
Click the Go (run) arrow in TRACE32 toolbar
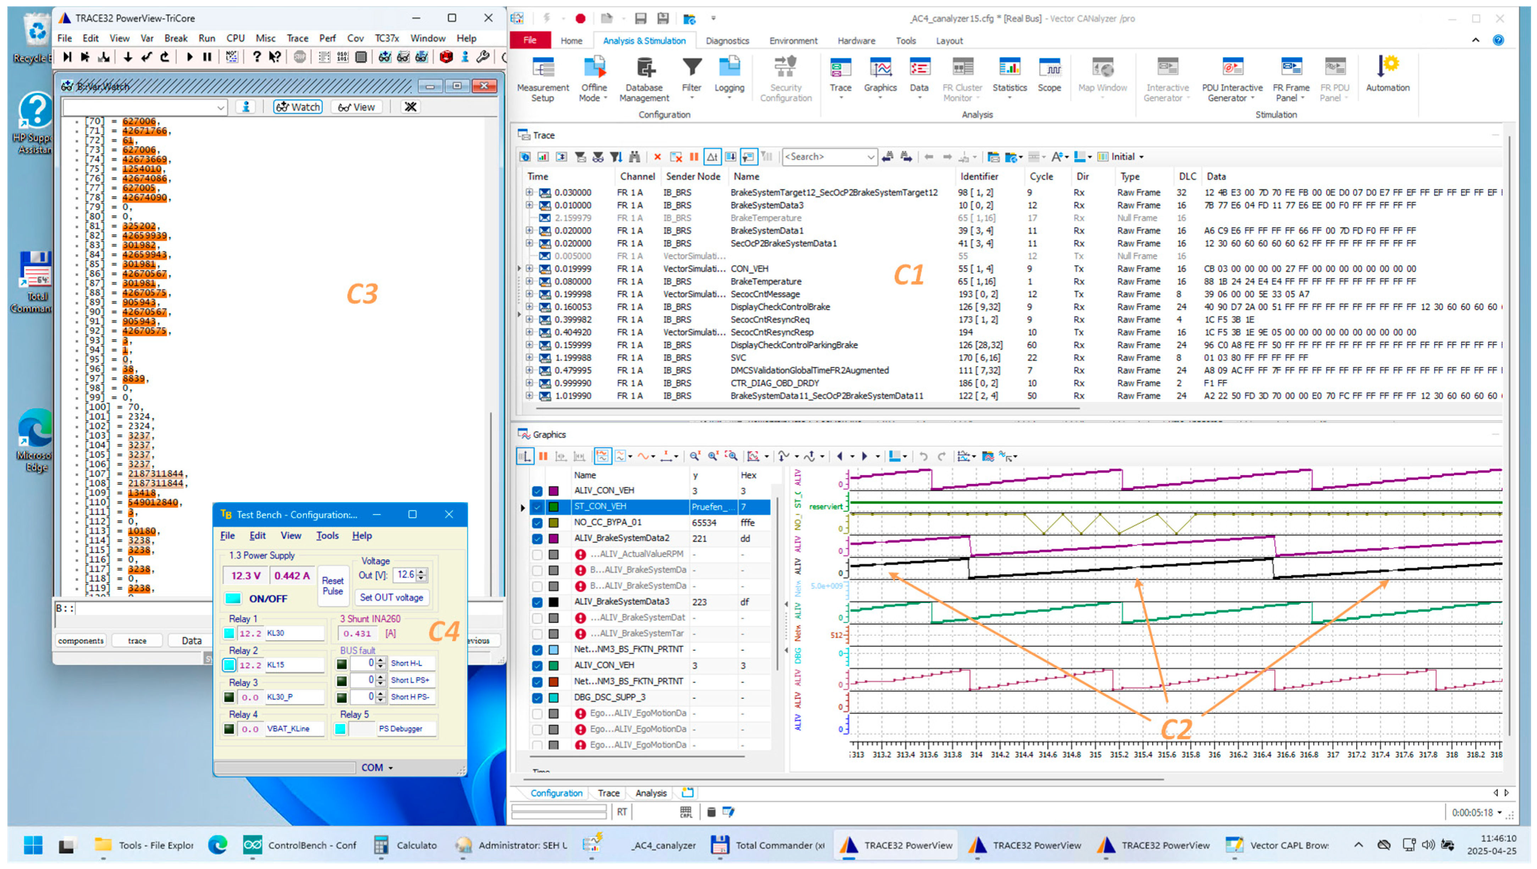tap(189, 57)
